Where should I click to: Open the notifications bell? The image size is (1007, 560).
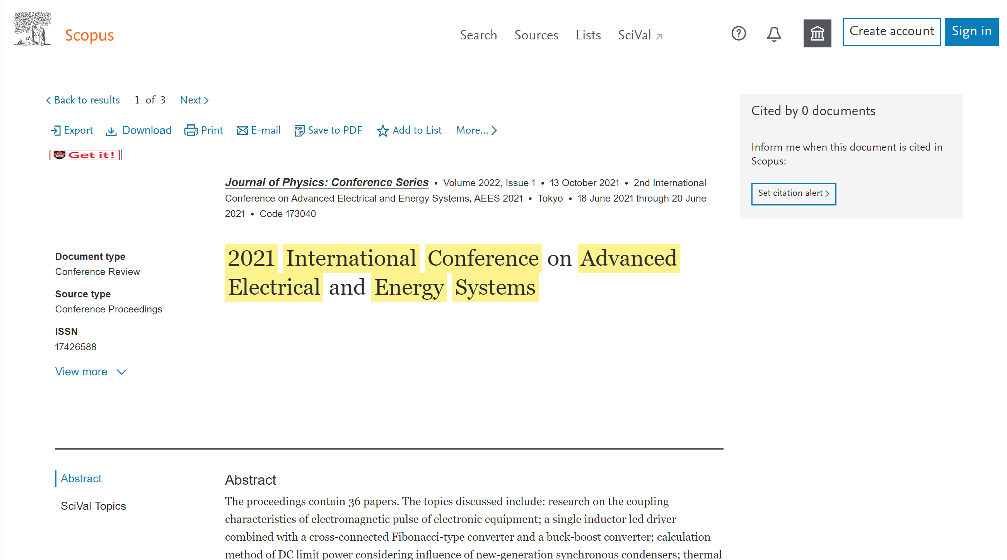[x=774, y=34]
